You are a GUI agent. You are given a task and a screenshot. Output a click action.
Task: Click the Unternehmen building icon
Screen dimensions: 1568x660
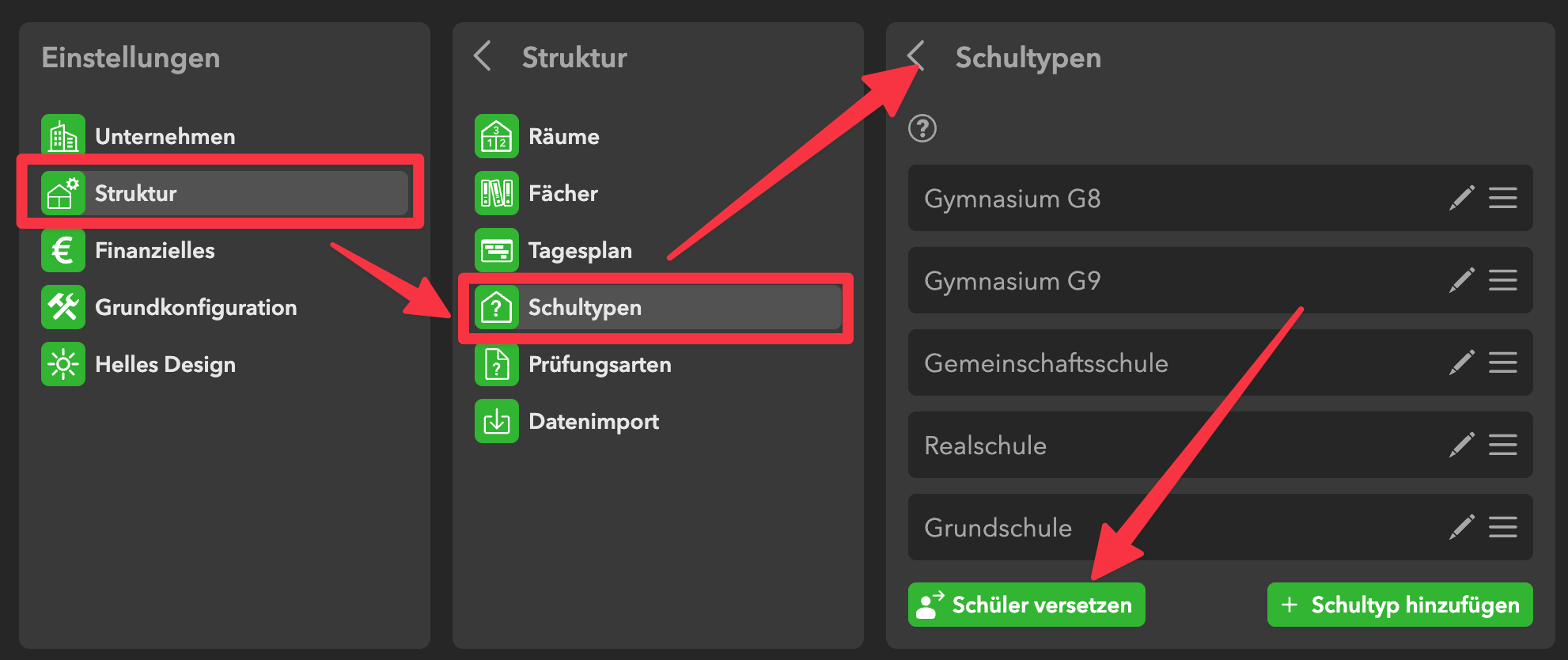[x=63, y=136]
